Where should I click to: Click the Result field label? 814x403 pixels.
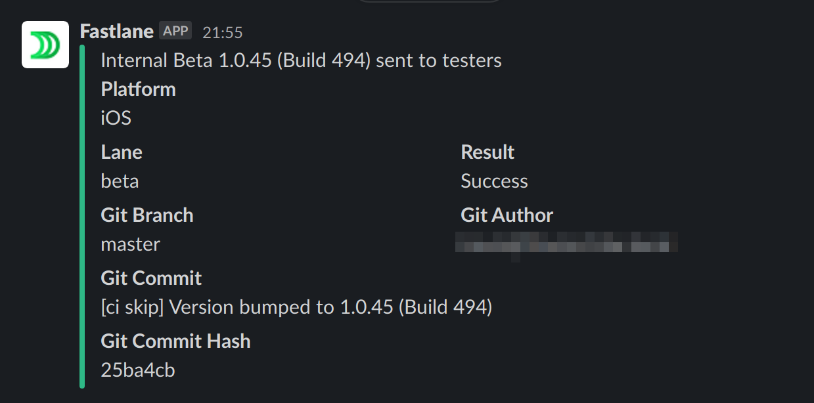click(x=487, y=152)
